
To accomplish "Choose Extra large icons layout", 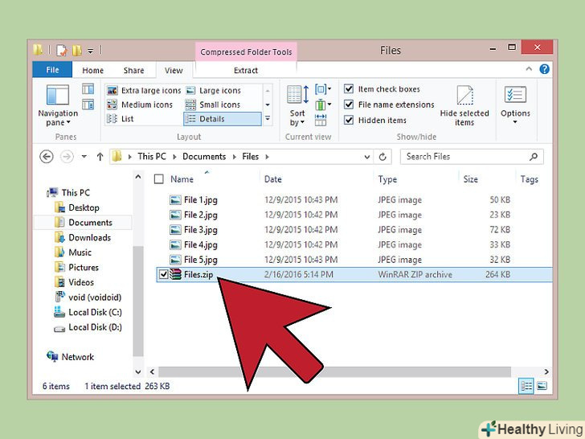I will (144, 91).
